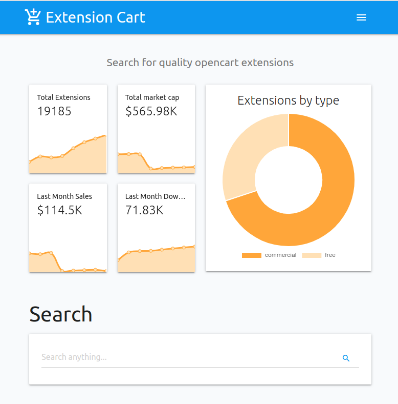The image size is (398, 404).
Task: Toggle the commercial legend swatch
Action: pos(252,255)
